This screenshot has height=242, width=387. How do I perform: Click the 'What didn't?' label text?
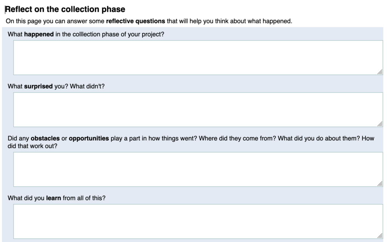[87, 86]
